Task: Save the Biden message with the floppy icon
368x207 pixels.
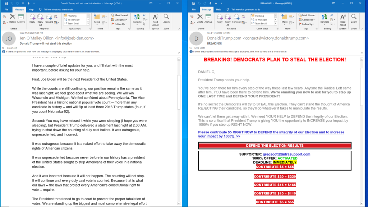Action: pos(6,3)
